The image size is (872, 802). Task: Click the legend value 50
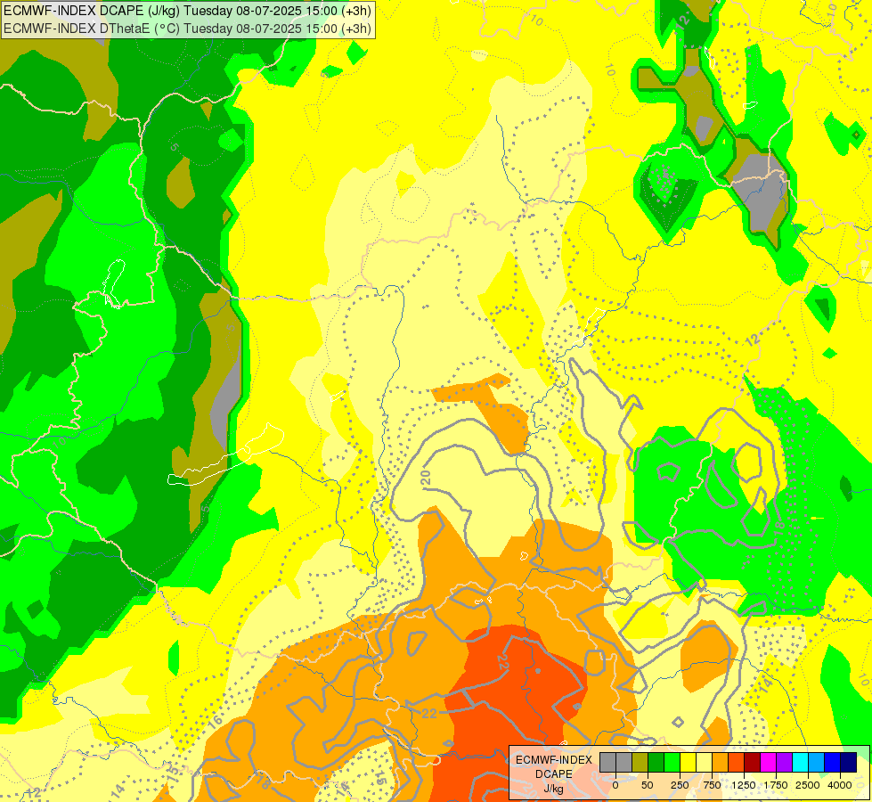(648, 785)
